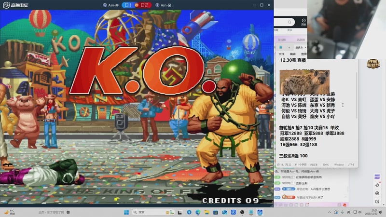
Task: Click the text '大海 VS 虎子'
Action: click(x=322, y=111)
